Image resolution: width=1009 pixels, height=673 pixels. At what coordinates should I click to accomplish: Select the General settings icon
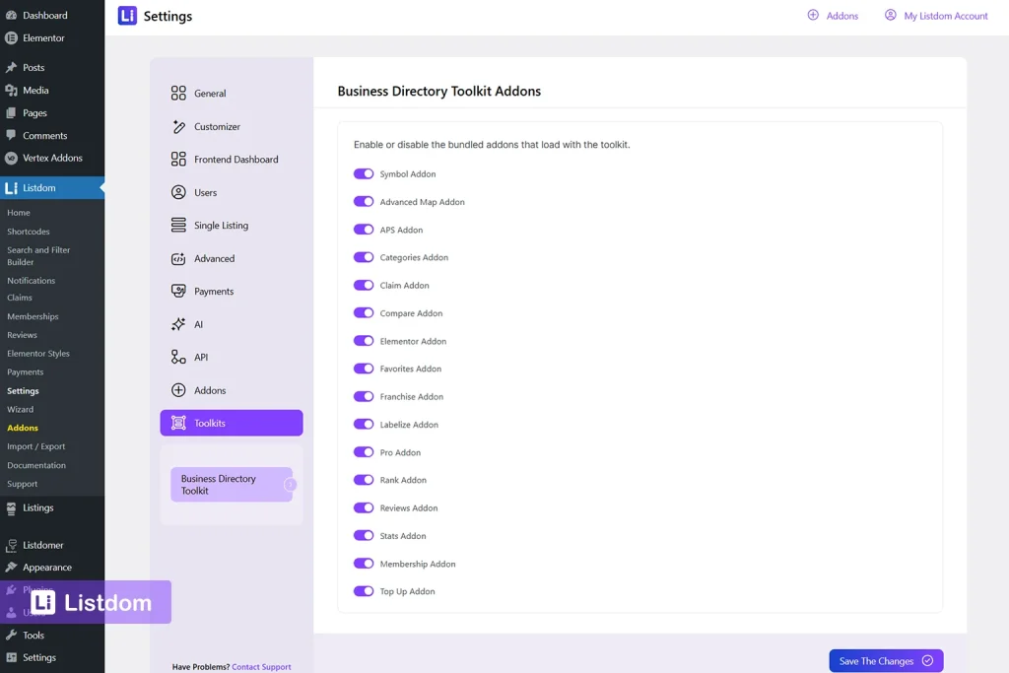tap(179, 93)
